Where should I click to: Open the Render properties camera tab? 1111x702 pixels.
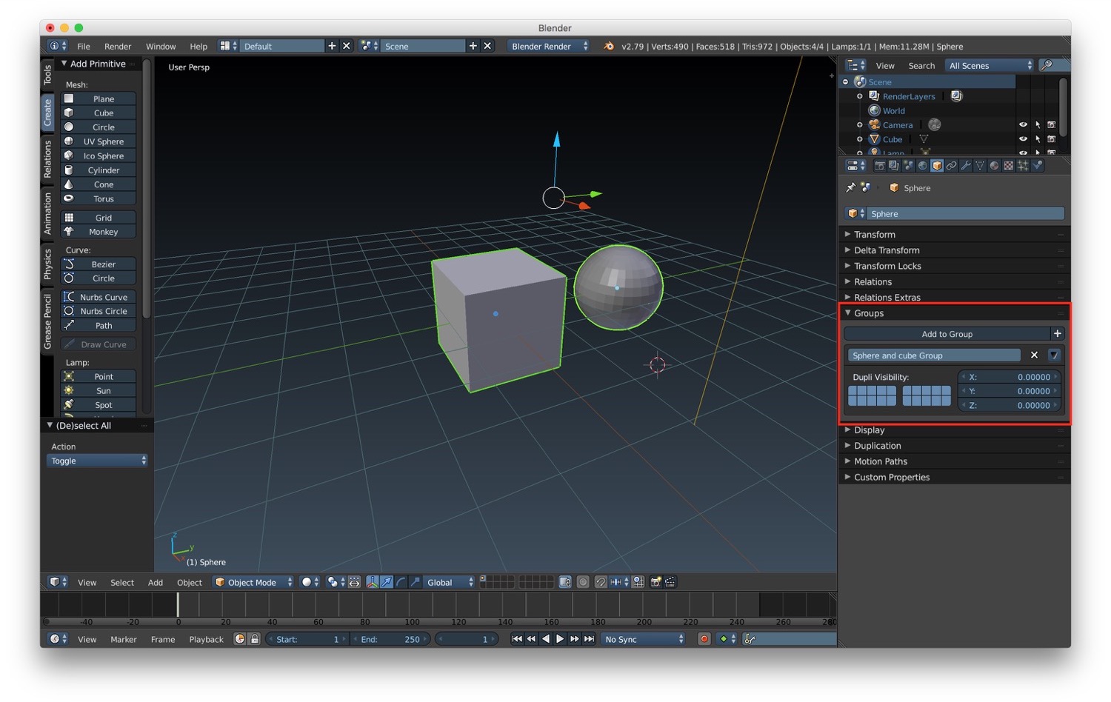880,166
